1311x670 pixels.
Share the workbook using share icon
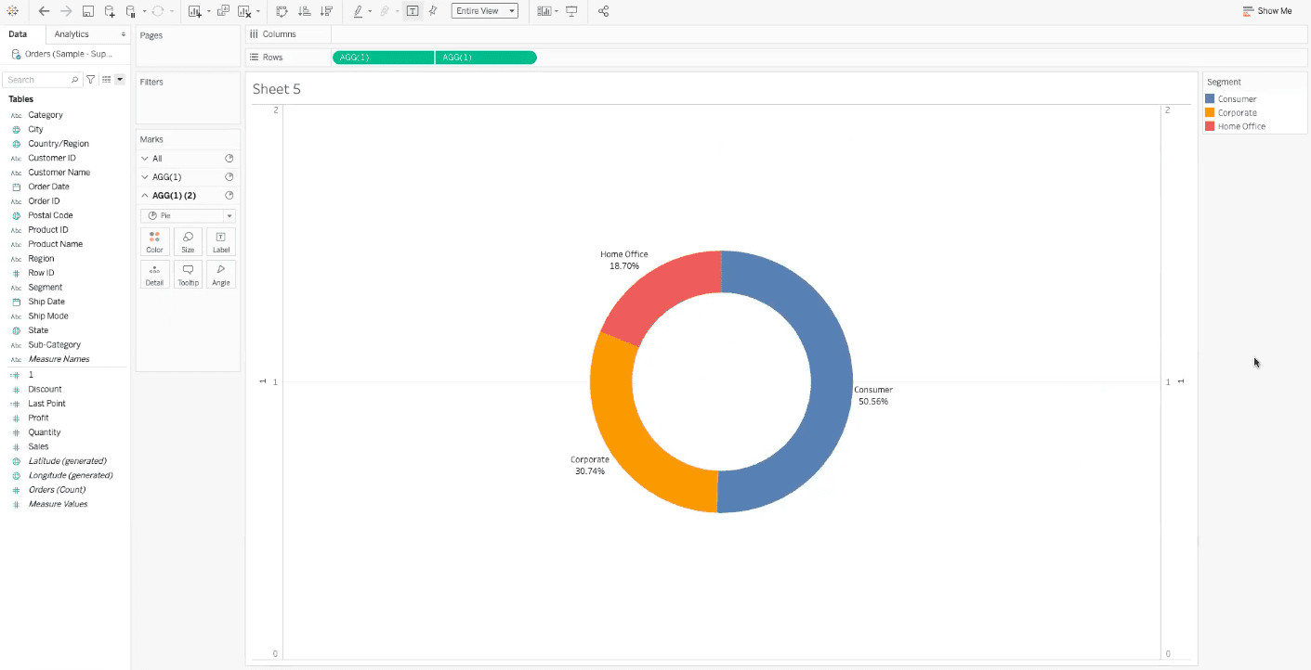tap(604, 11)
